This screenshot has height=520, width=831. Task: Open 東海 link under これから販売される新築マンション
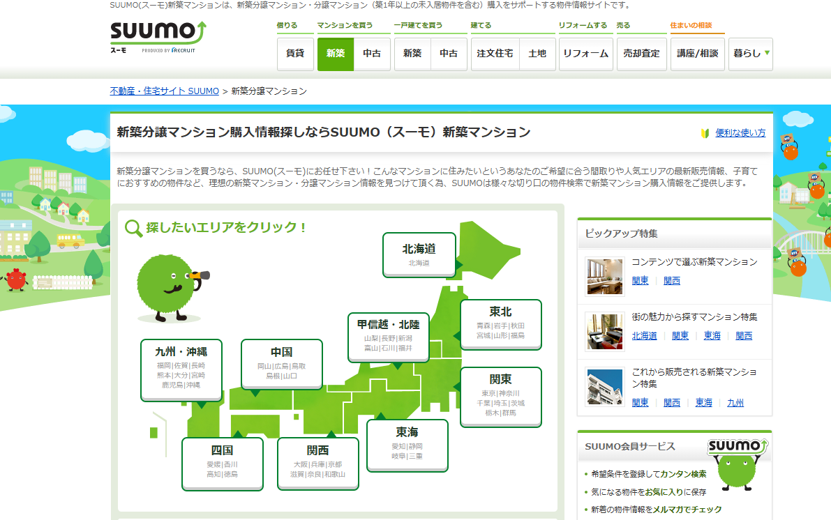[704, 403]
